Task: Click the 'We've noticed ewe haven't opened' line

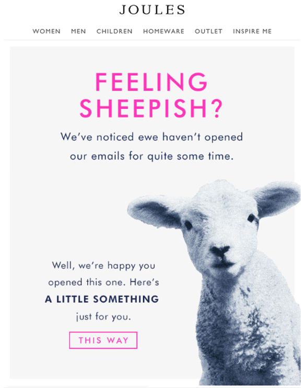Action: click(x=152, y=137)
